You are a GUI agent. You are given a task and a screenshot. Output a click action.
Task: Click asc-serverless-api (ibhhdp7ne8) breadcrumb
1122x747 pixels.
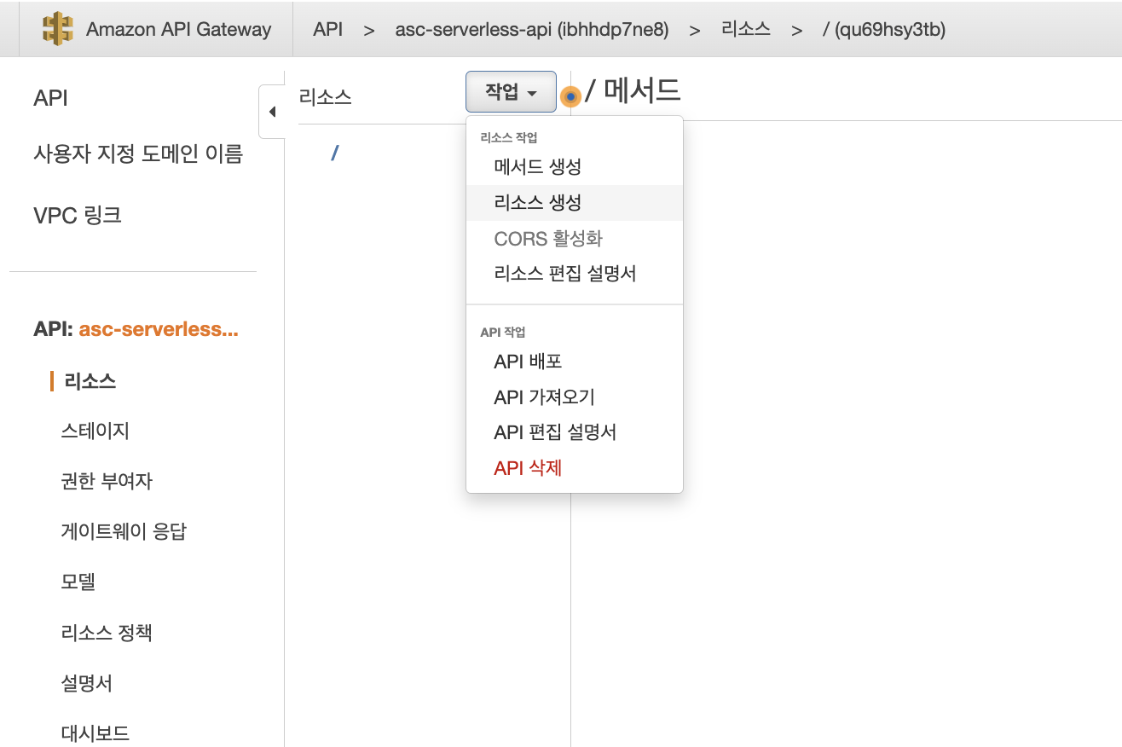click(532, 30)
